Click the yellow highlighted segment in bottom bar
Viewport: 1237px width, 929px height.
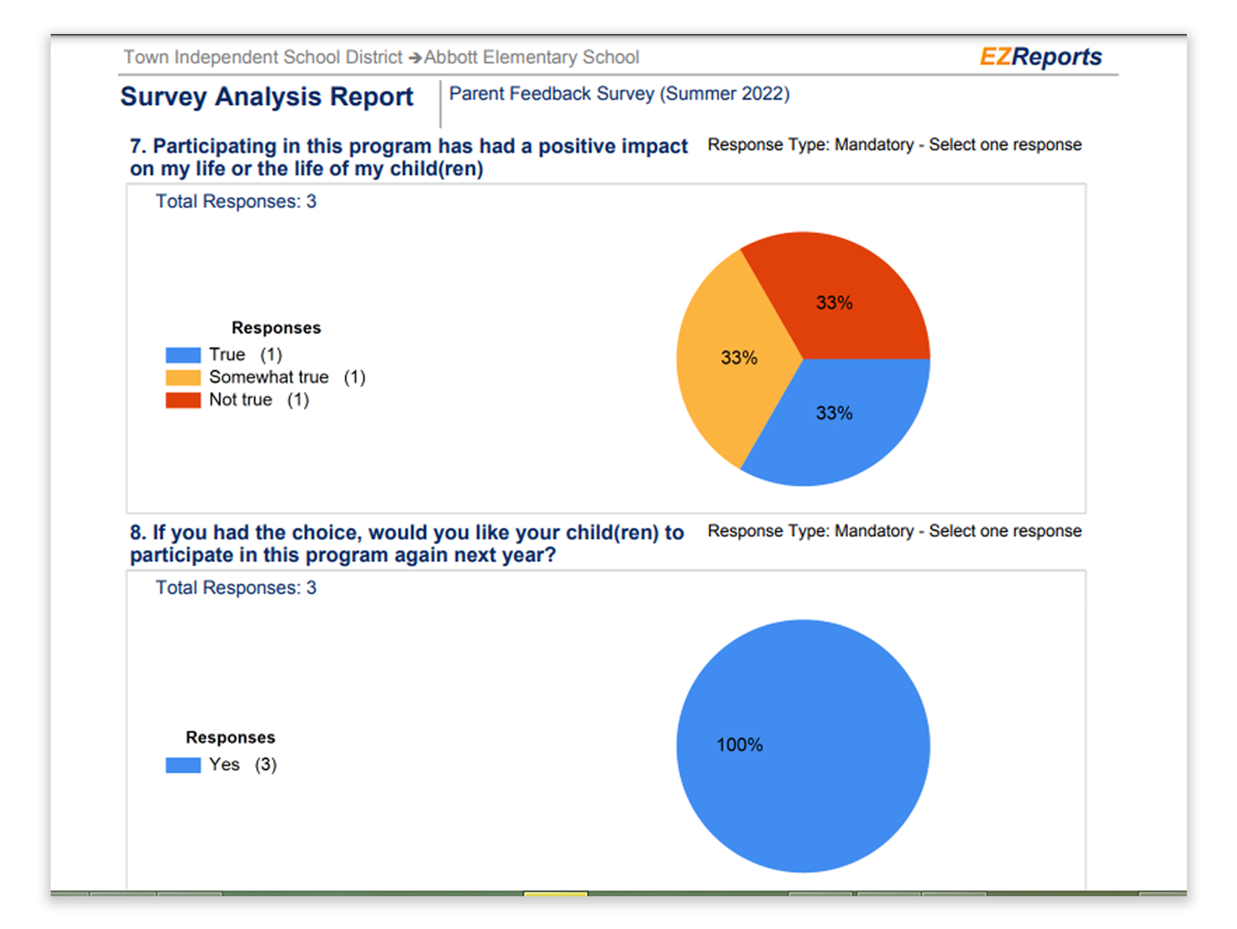[x=555, y=893]
